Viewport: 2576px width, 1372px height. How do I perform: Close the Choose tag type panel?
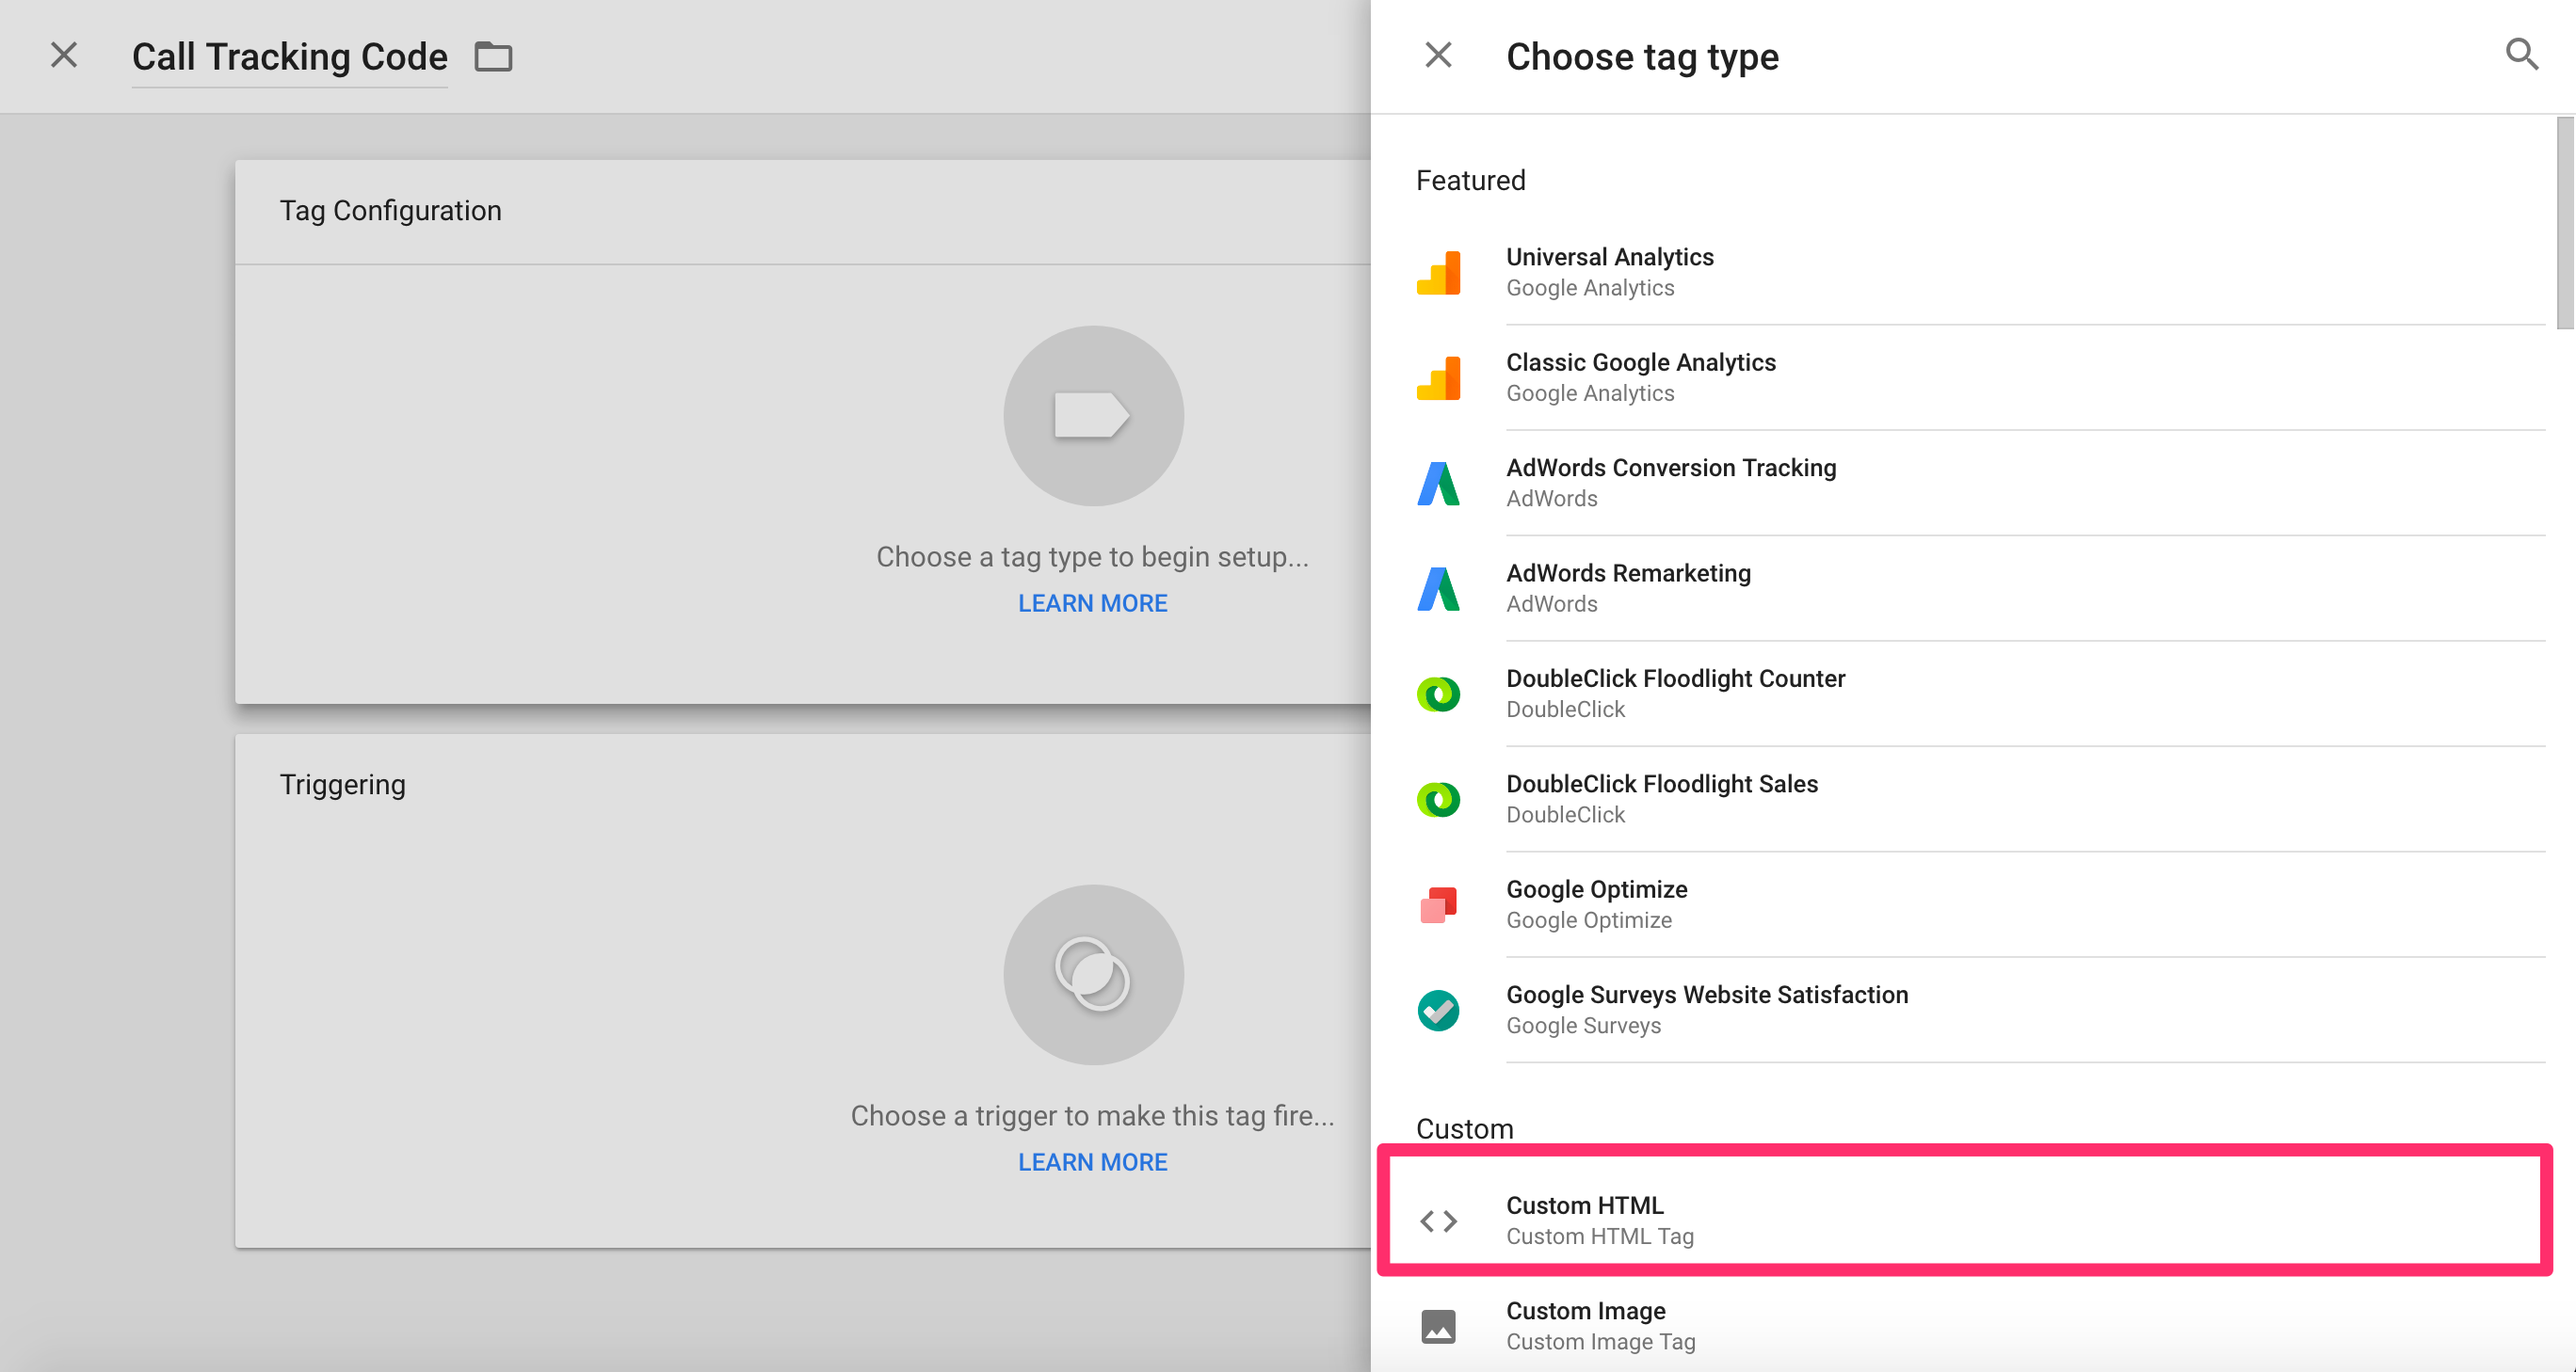1438,55
